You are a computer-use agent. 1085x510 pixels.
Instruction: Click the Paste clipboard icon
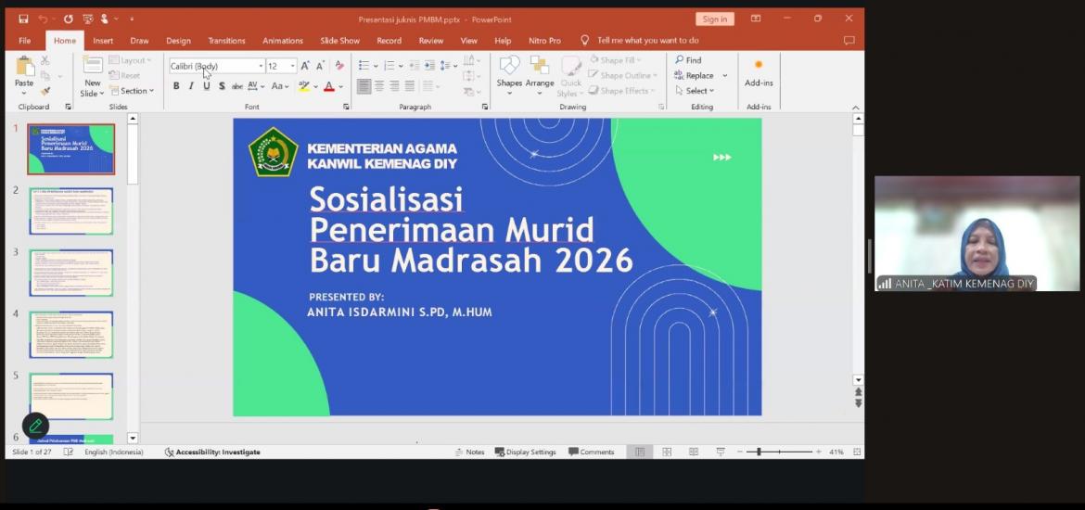(x=25, y=67)
